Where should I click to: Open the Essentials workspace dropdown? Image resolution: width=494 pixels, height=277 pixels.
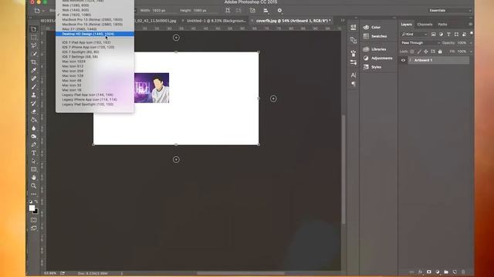[449, 10]
